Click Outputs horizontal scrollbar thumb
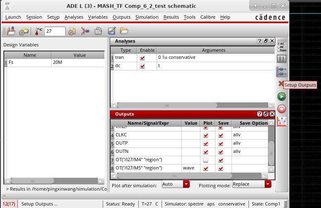 pos(175,176)
